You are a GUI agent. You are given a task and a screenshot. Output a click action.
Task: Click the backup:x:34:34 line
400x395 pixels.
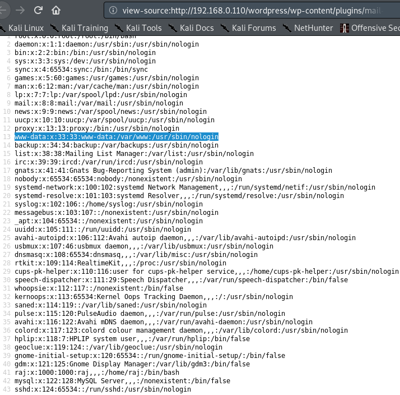tap(117, 145)
